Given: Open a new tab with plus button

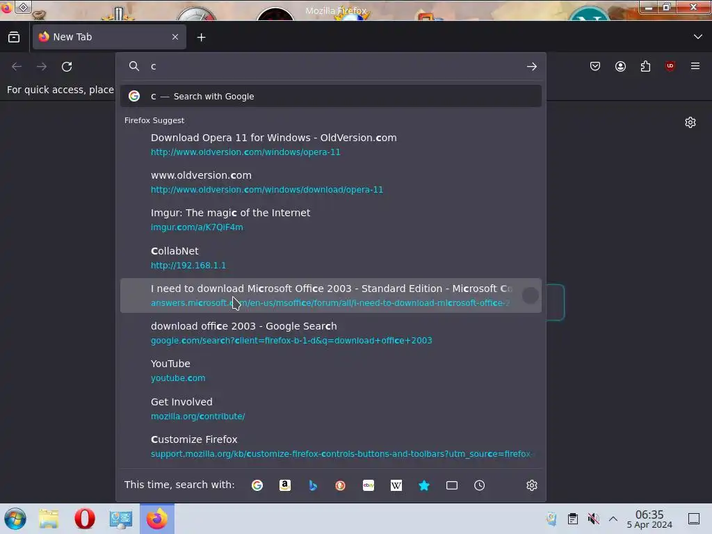Looking at the screenshot, I should (201, 38).
